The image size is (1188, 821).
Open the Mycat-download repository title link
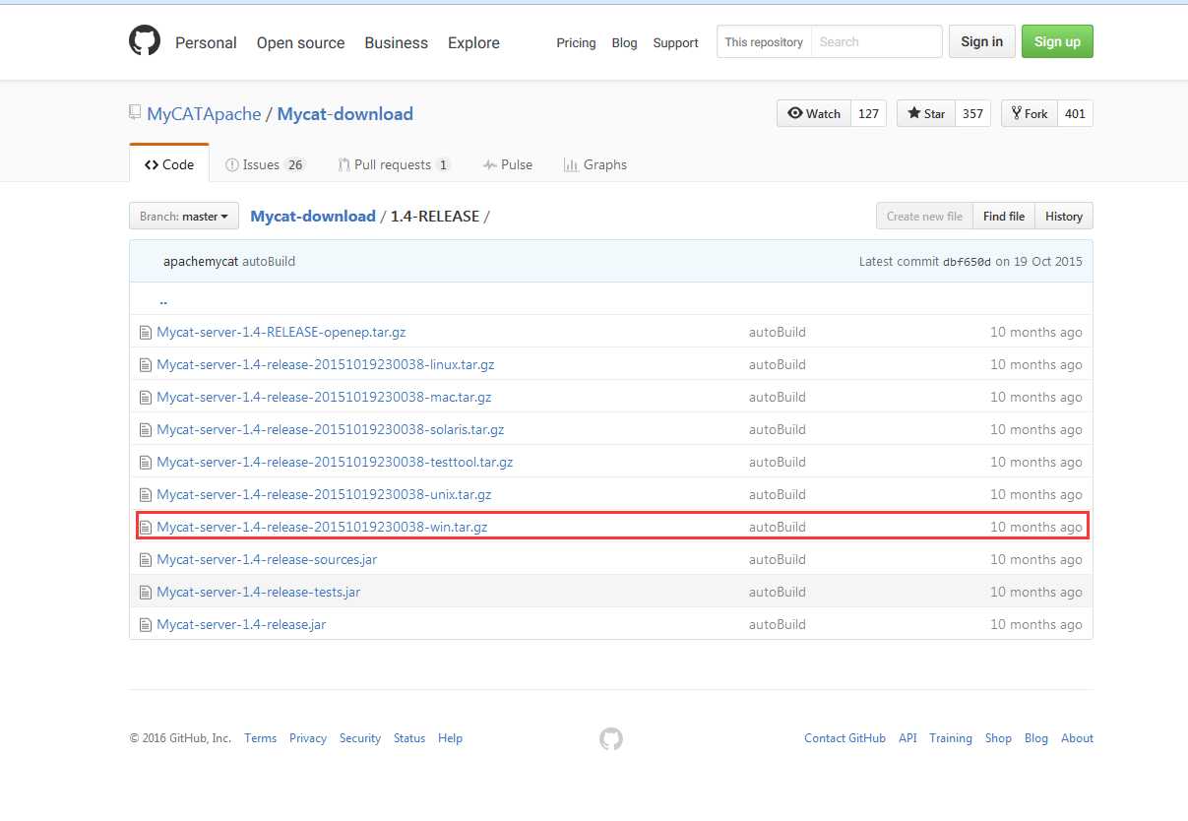[344, 114]
